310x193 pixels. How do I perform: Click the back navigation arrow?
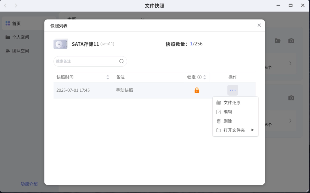(5, 5)
